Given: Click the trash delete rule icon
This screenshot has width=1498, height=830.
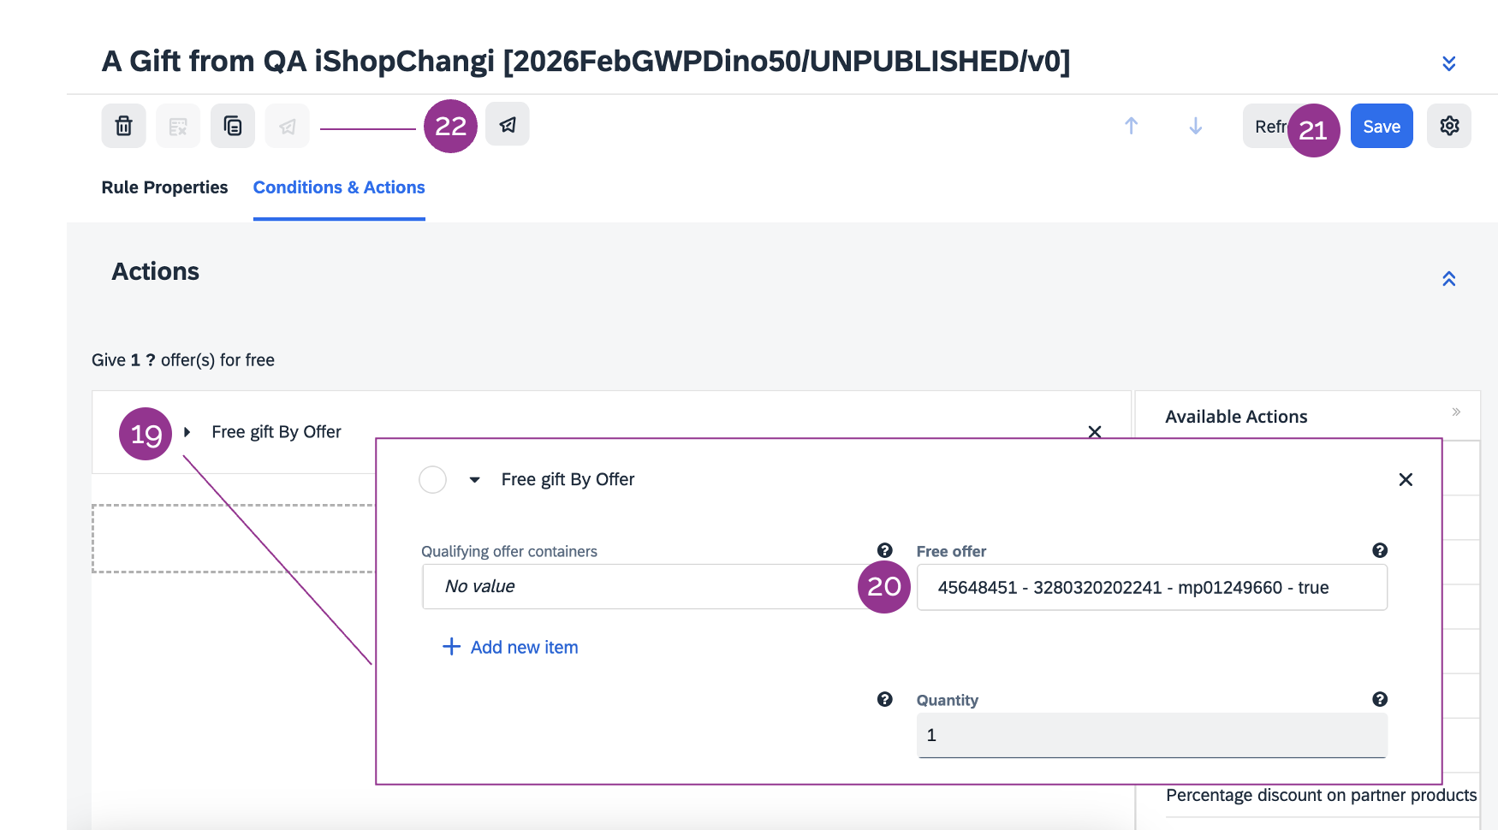Looking at the screenshot, I should 124,126.
